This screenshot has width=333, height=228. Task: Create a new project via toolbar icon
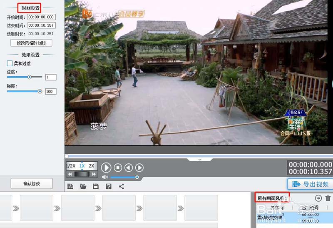tap(71, 186)
